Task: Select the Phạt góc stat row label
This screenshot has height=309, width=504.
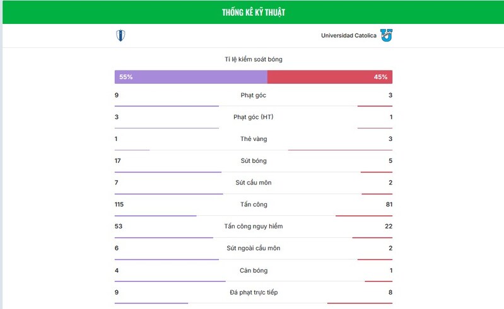Action: click(x=253, y=95)
